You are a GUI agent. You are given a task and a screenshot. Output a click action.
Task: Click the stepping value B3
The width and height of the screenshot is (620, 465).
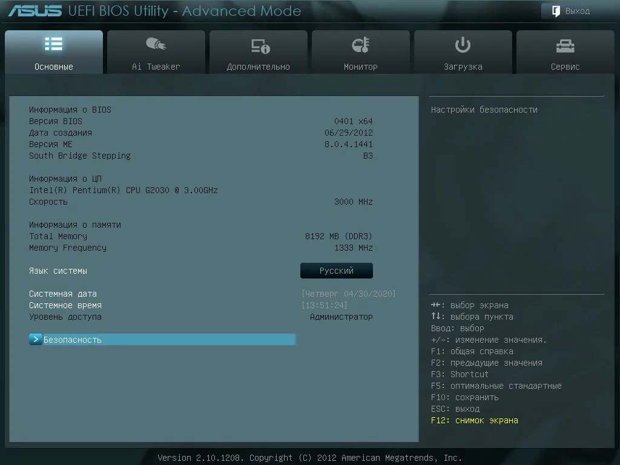368,156
